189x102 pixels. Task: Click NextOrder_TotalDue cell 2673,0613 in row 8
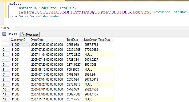98,80
